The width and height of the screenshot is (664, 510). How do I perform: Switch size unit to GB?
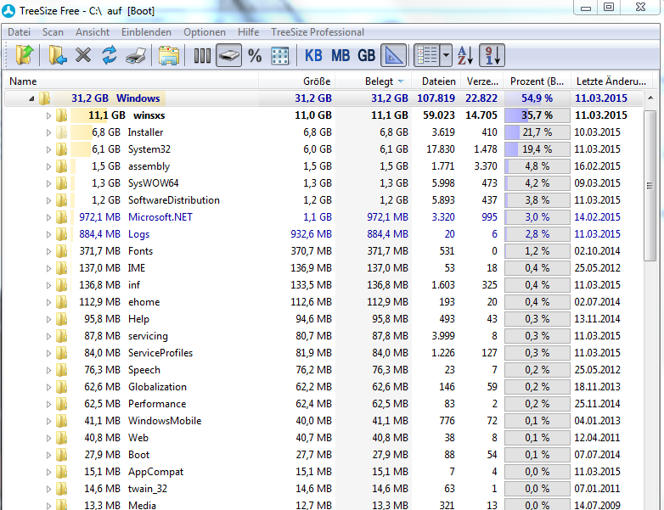pyautogui.click(x=367, y=55)
